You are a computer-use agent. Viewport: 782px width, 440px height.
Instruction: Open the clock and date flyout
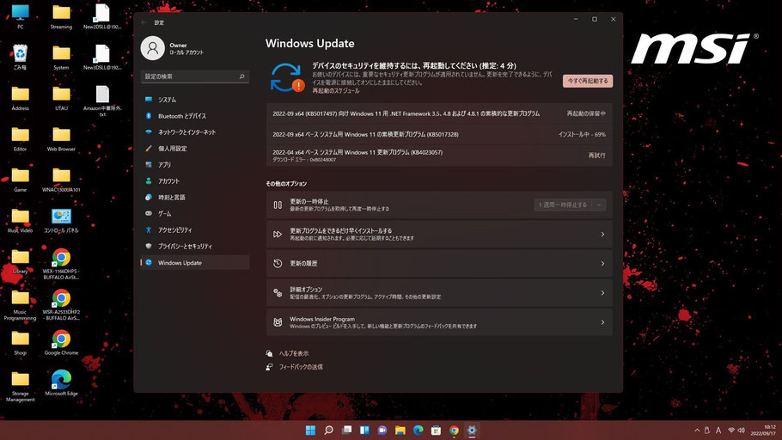(x=763, y=431)
